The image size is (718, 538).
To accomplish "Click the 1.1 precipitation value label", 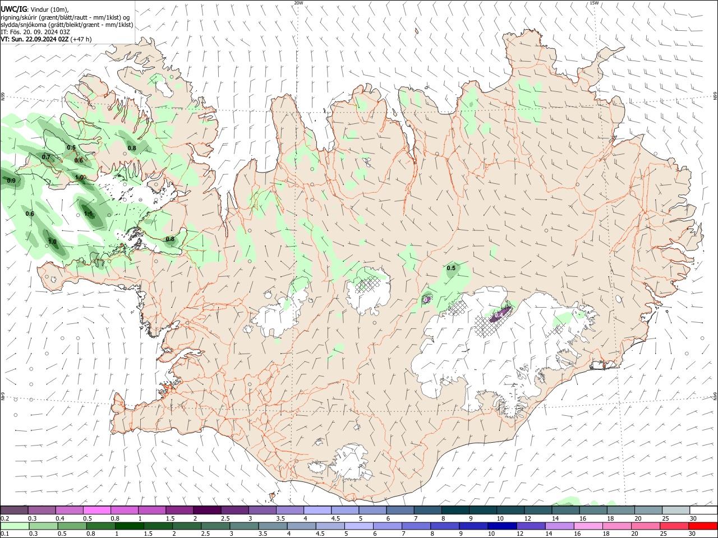I will pos(89,214).
